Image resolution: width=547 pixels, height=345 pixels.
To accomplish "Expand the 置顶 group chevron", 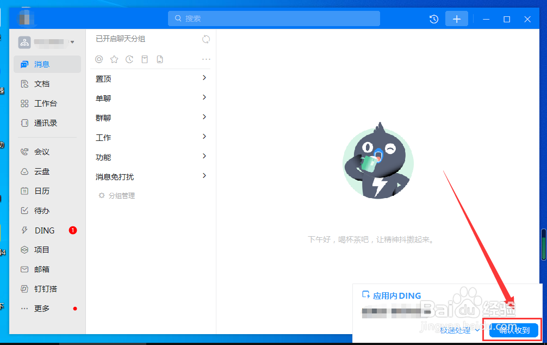I will point(204,77).
